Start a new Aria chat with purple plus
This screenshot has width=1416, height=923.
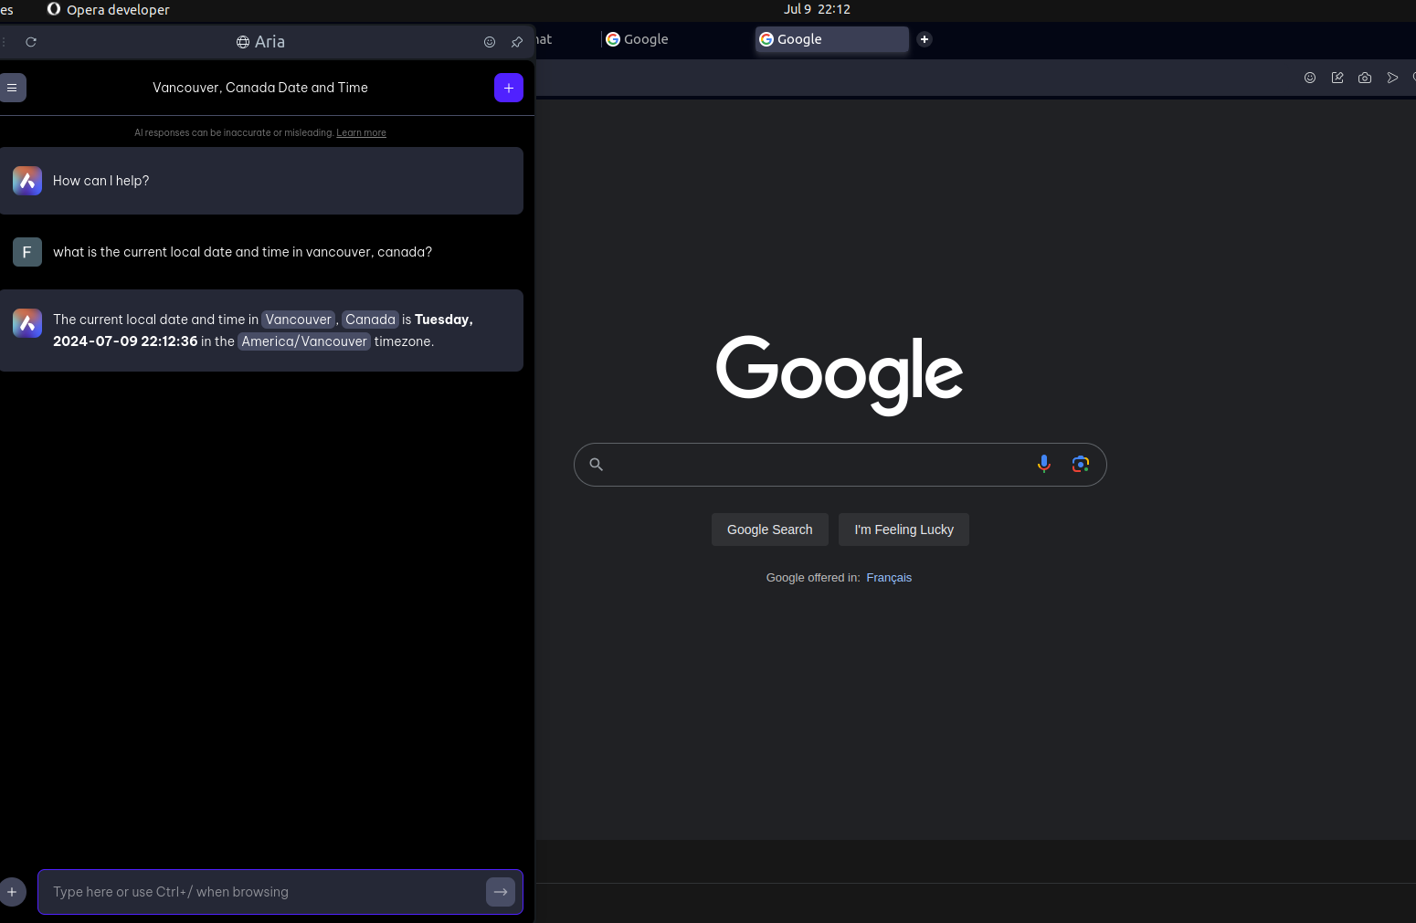(509, 88)
